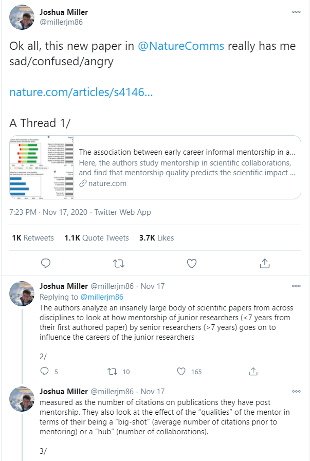Screen dimensions: 310x461
Task: Click Joshua Miller's top profile avatar
Action: [22, 17]
